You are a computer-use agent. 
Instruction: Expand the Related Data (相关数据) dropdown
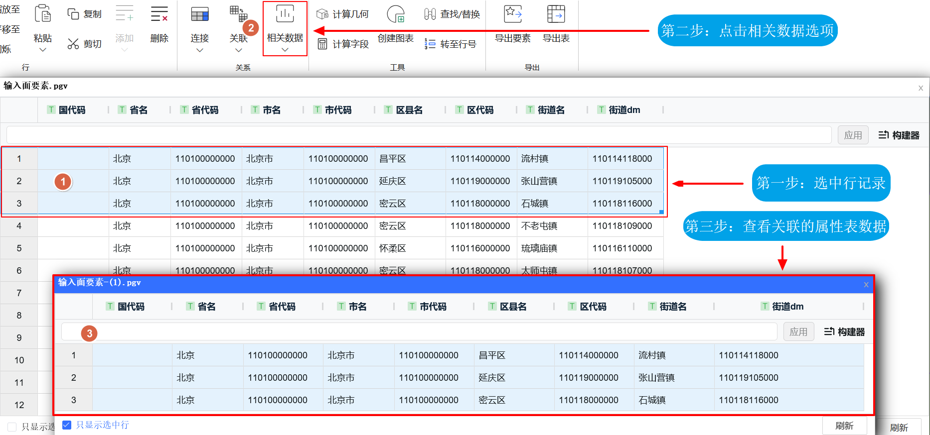click(285, 50)
